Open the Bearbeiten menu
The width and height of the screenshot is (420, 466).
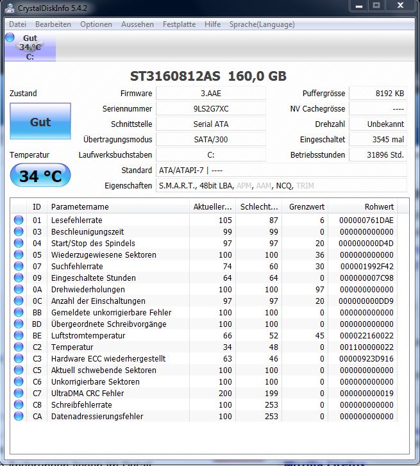53,24
